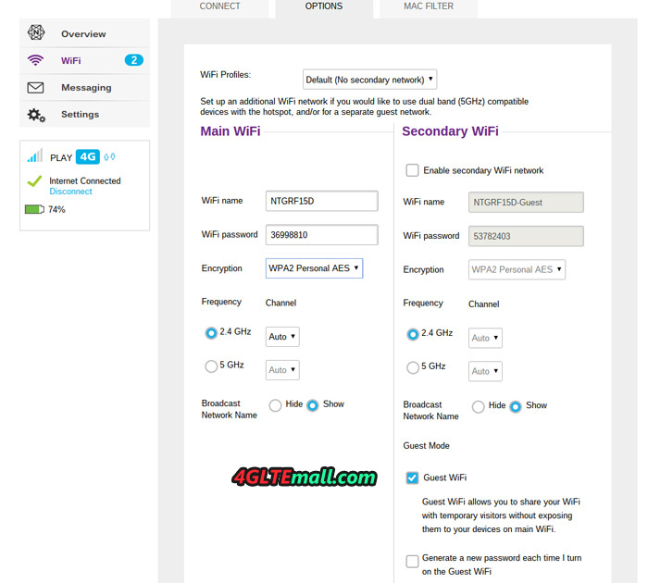Viewport: 648px width, 583px height.
Task: Select 5 GHz frequency for Main WiFi
Action: [x=211, y=366]
